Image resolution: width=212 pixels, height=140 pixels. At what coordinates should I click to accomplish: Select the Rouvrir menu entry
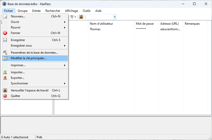click(x=35, y=27)
